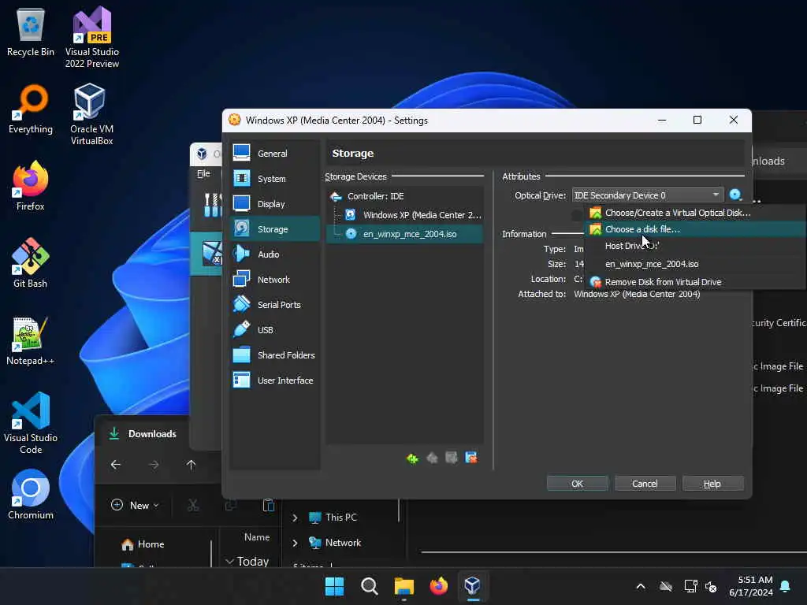Open Firefox from the taskbar

[438, 586]
